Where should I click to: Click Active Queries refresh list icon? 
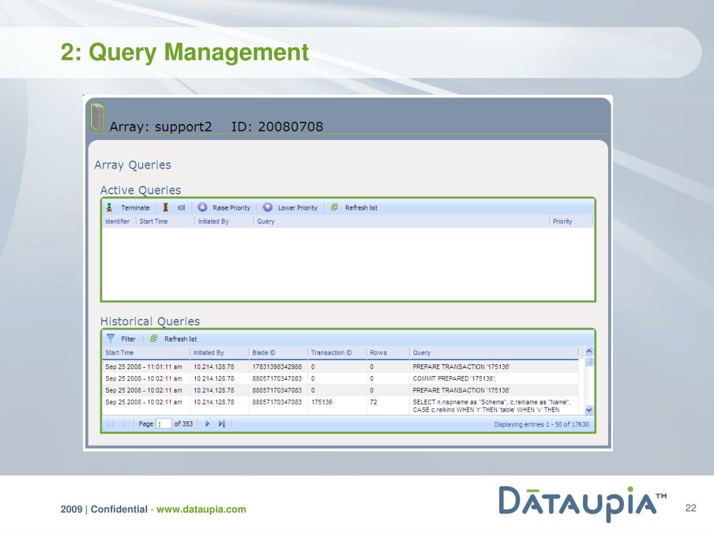pyautogui.click(x=334, y=208)
